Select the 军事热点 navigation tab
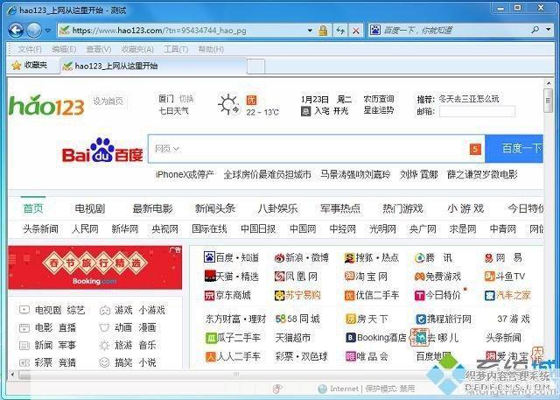The image size is (560, 400). coord(340,208)
